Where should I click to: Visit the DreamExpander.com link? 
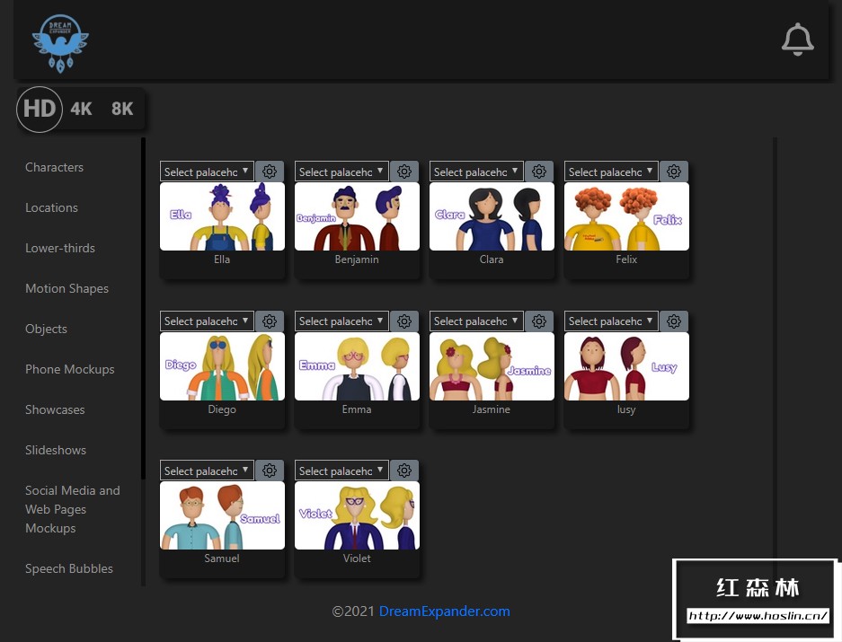click(x=445, y=611)
